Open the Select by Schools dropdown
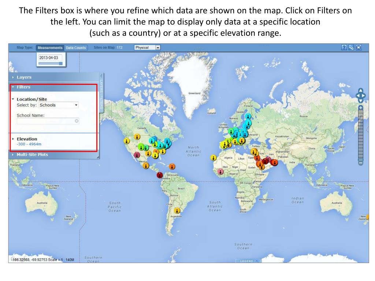 click(x=59, y=105)
